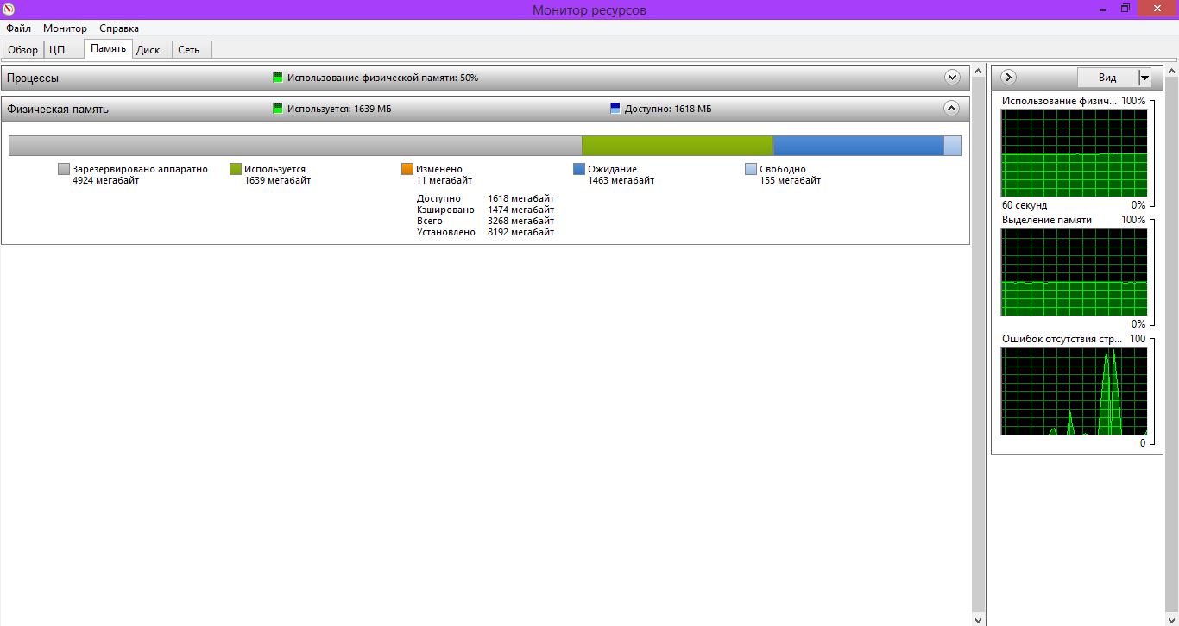Click the Физическая память header label
The width and height of the screenshot is (1179, 626).
pos(58,110)
